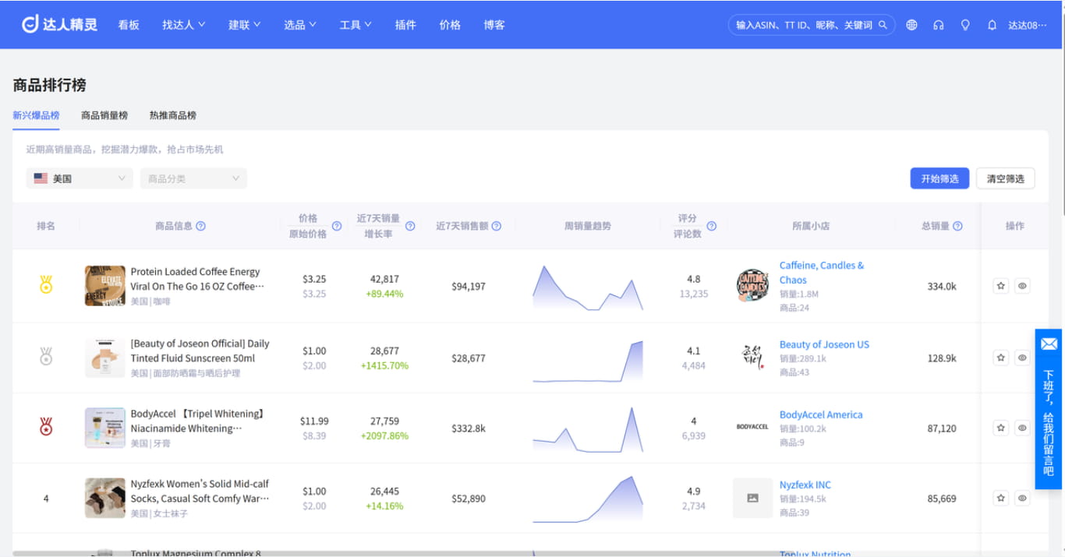
Task: Open the headset customer support icon
Action: coord(939,25)
